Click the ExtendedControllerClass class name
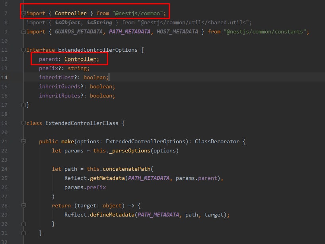The image size is (325, 244). coord(82,123)
